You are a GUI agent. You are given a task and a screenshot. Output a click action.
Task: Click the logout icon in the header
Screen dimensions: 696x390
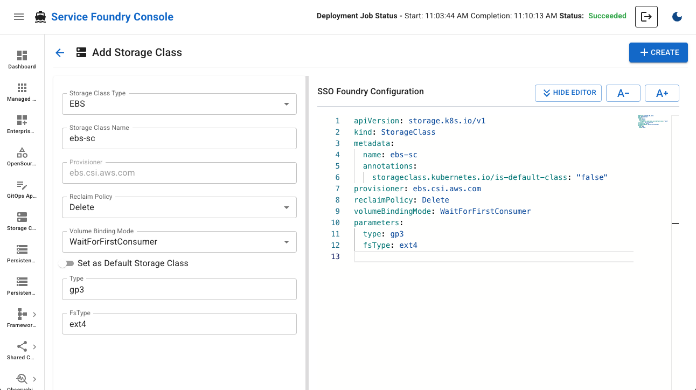pyautogui.click(x=646, y=16)
